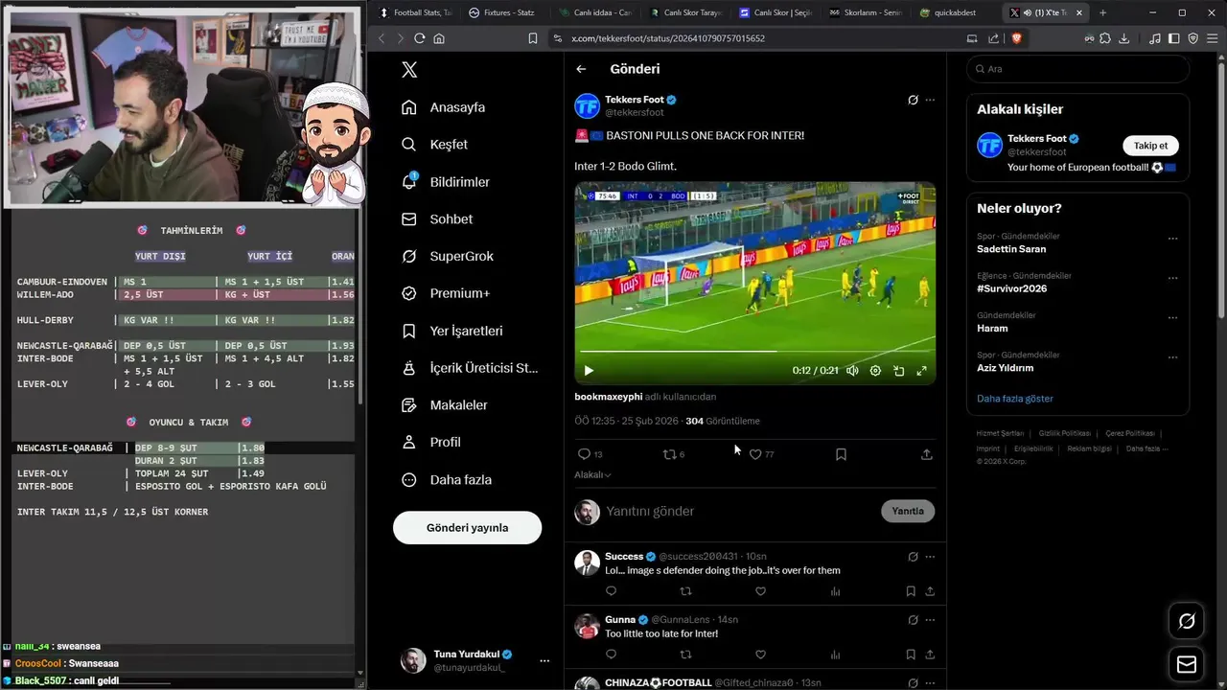Viewport: 1227px width, 690px height.
Task: Open the floating Grok button
Action: (1187, 621)
